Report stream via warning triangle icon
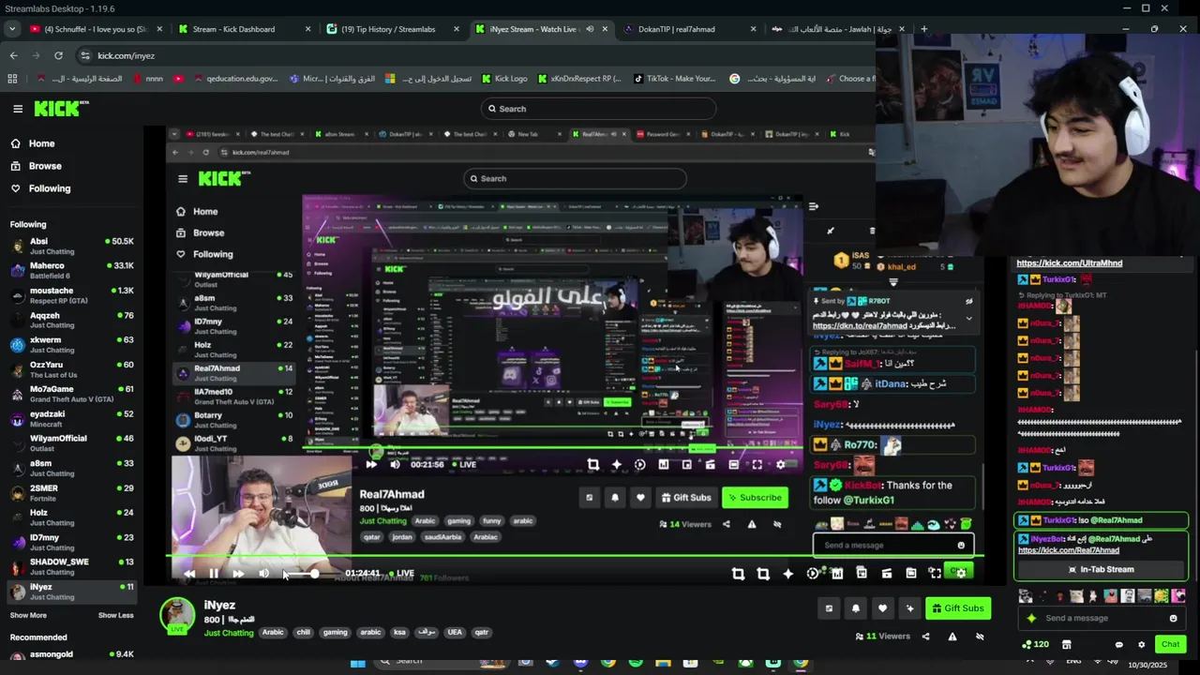This screenshot has height=675, width=1200. [952, 637]
